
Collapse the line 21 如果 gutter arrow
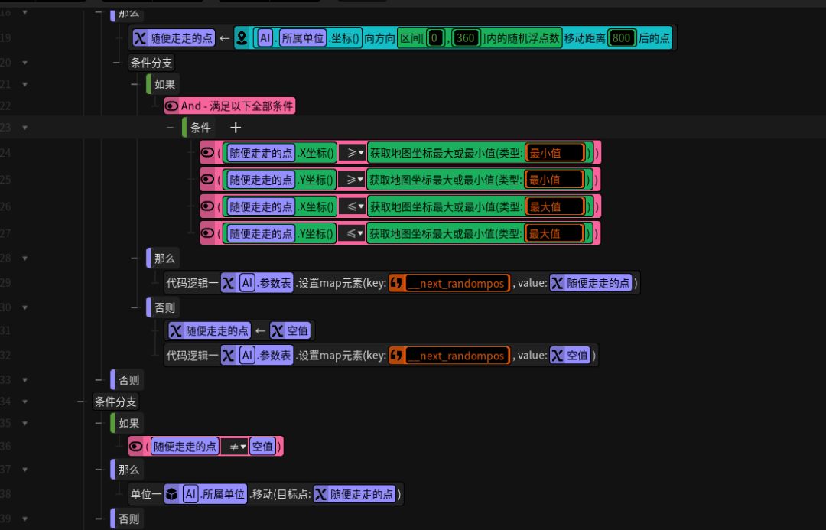pyautogui.click(x=24, y=84)
